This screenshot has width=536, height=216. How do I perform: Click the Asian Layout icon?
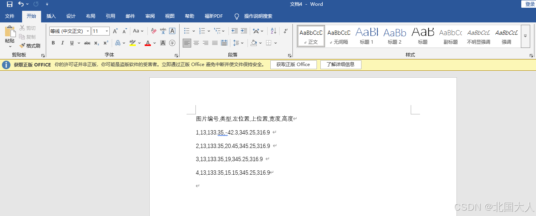click(x=256, y=31)
